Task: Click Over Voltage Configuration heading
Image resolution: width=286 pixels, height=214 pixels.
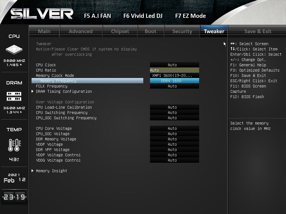Action: pyautogui.click(x=65, y=102)
